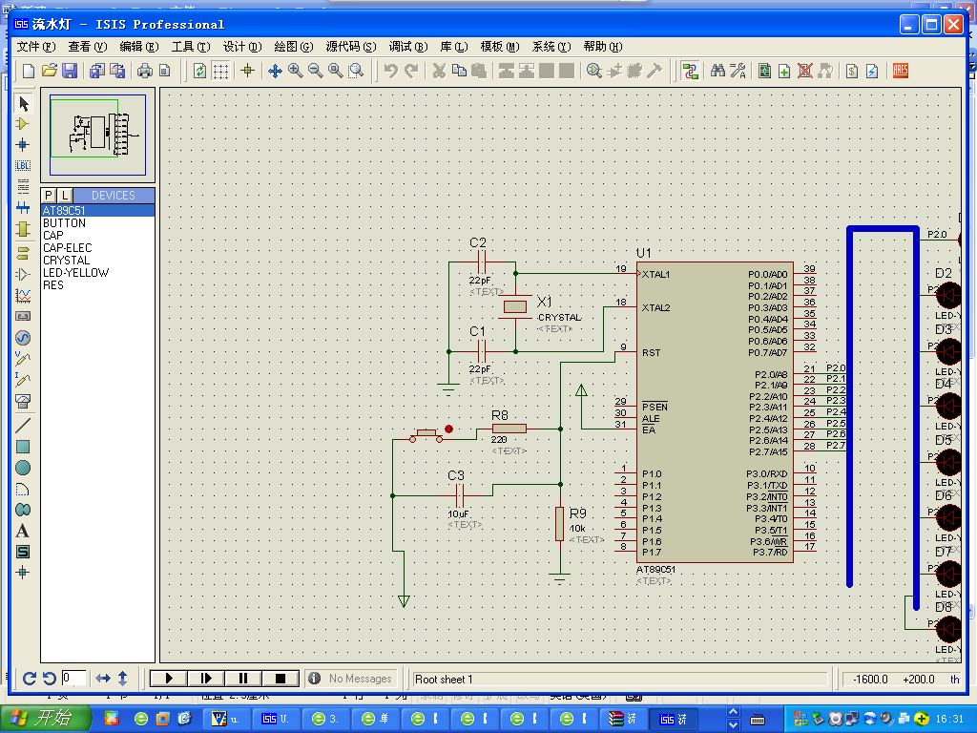Open the 调试(B) menu

point(408,47)
